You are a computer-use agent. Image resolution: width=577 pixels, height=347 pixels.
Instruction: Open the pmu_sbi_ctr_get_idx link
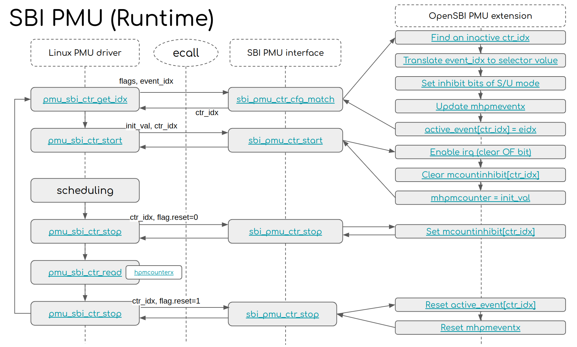tap(85, 99)
